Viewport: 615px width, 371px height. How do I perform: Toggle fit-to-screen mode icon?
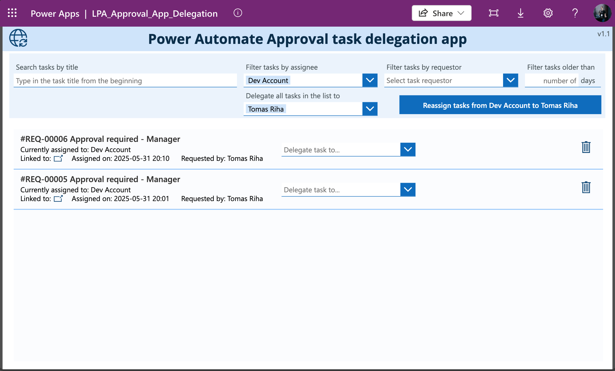click(x=494, y=13)
